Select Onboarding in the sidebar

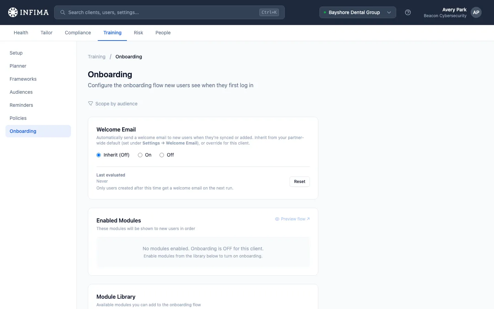pos(38,131)
